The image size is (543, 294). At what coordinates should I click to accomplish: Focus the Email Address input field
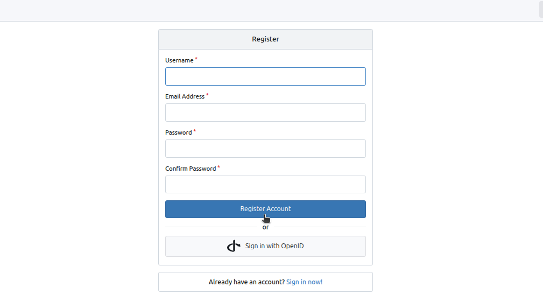[265, 113]
